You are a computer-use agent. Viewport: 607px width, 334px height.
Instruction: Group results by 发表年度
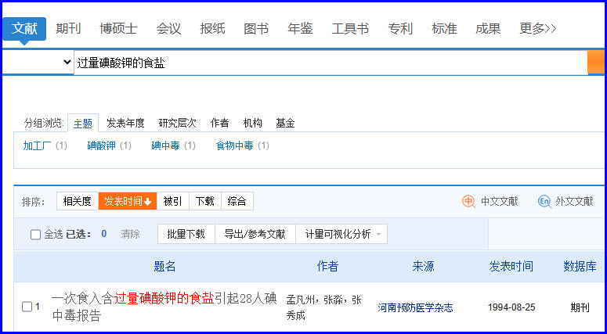pyautogui.click(x=125, y=124)
